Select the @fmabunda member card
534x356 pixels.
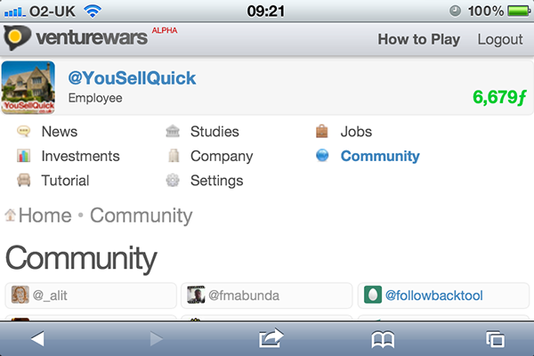(x=267, y=295)
